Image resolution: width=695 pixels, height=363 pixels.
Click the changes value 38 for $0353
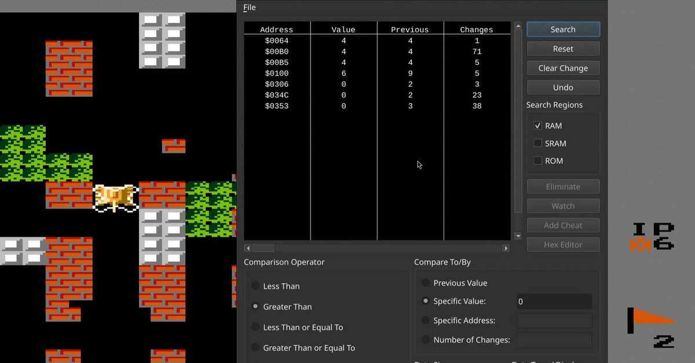[477, 106]
